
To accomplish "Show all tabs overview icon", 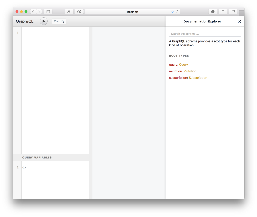I will click(233, 12).
